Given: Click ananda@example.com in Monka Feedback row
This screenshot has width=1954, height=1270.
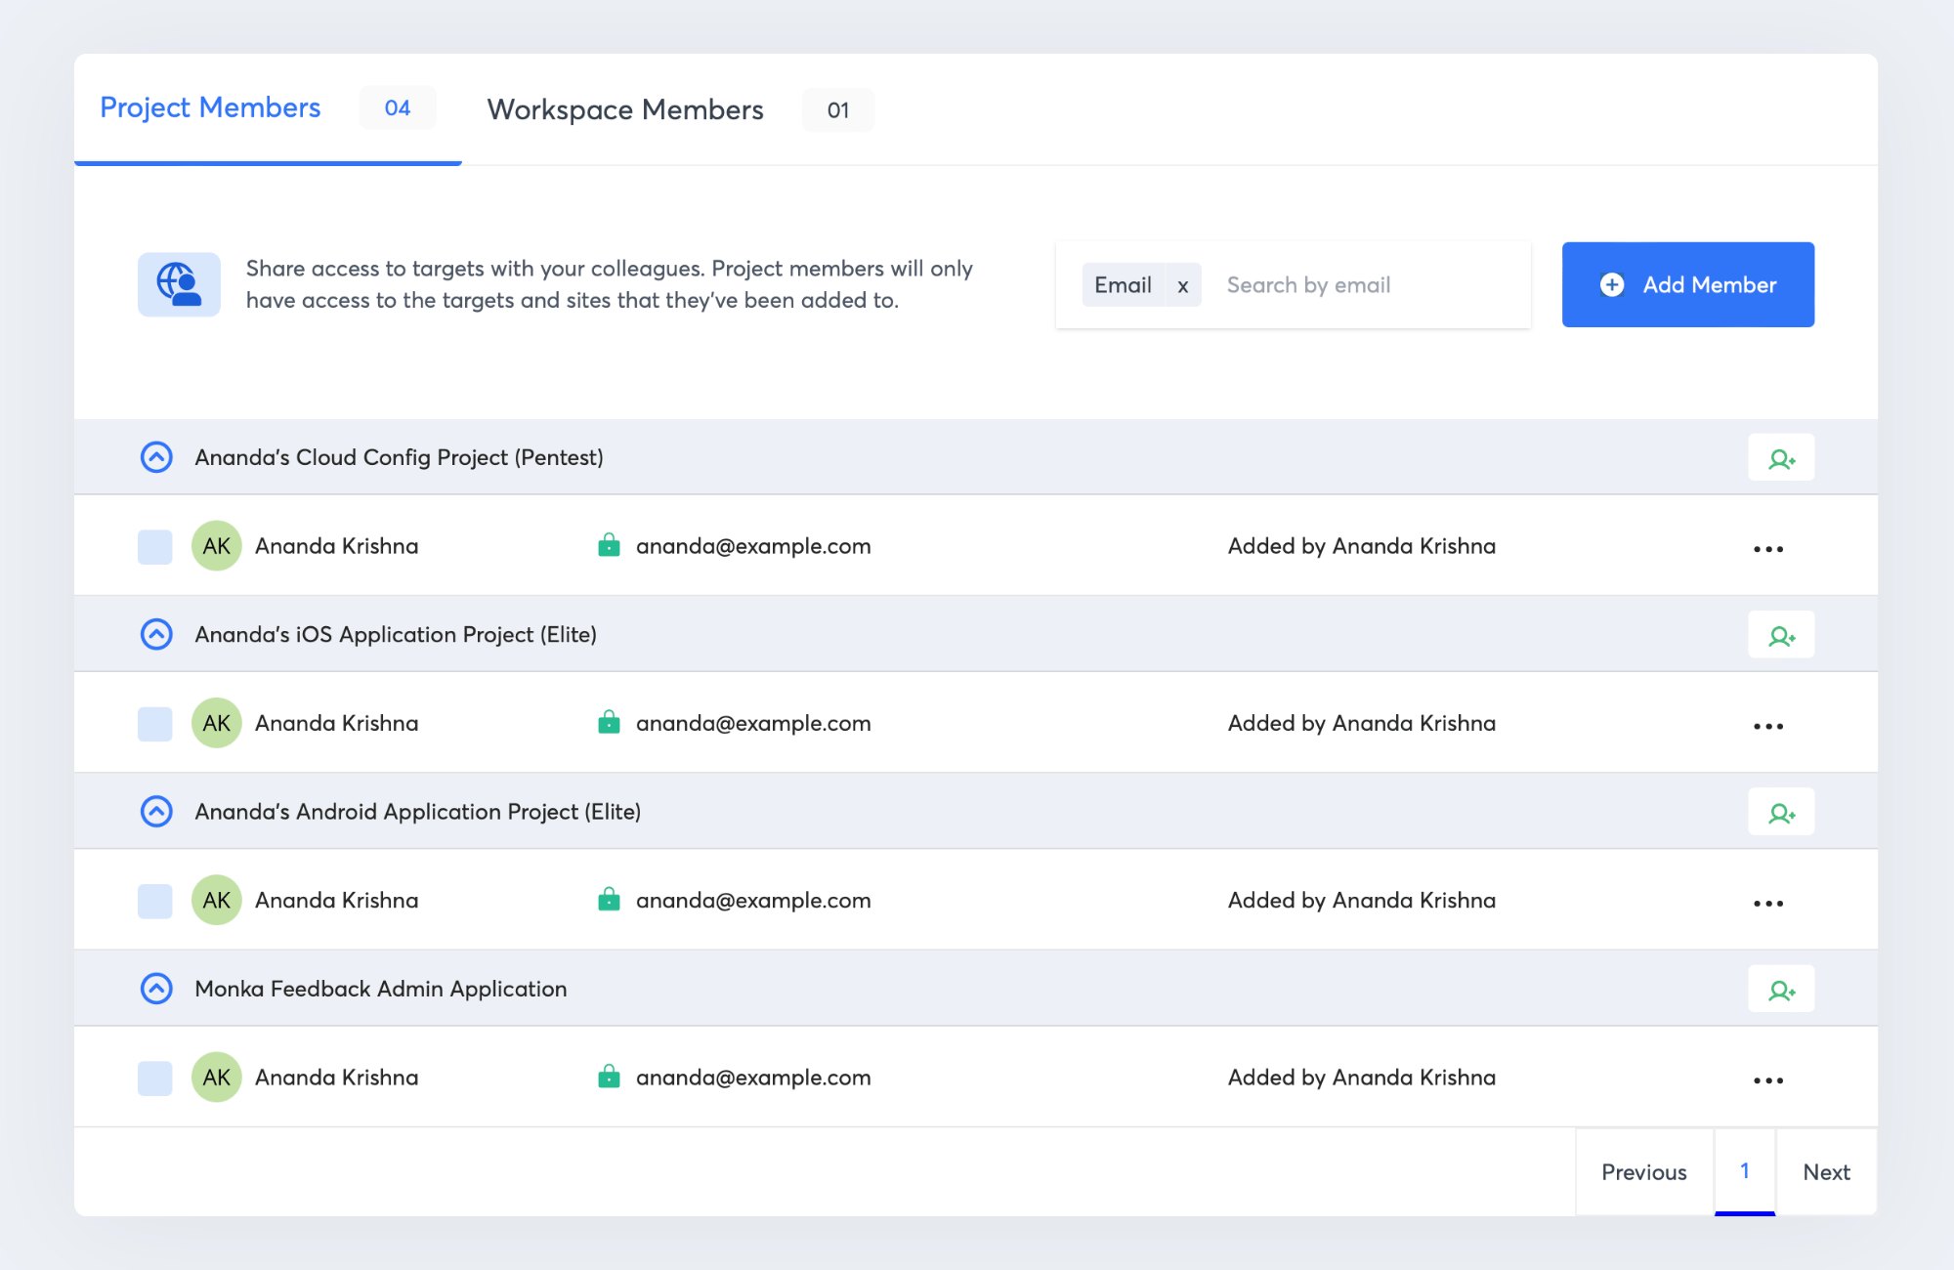Looking at the screenshot, I should click(x=753, y=1077).
